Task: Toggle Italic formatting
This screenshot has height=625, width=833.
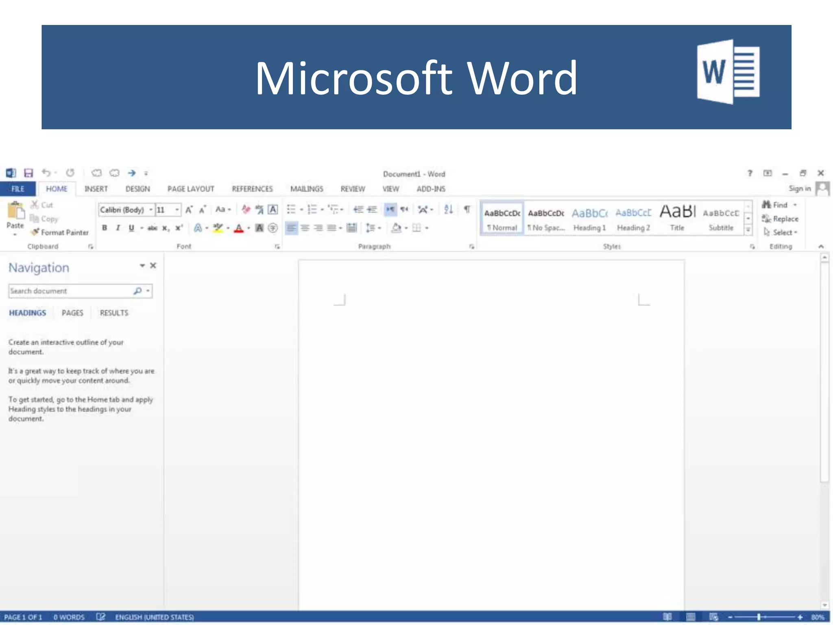Action: tap(118, 228)
